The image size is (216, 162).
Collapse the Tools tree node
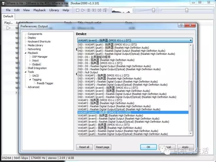25,72
